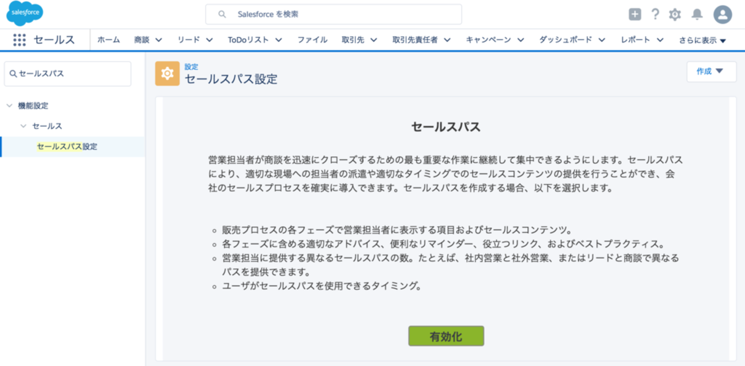Go to the ホーム tab

tap(108, 40)
